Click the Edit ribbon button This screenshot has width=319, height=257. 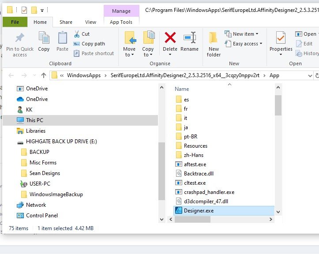pyautogui.click(x=304, y=44)
